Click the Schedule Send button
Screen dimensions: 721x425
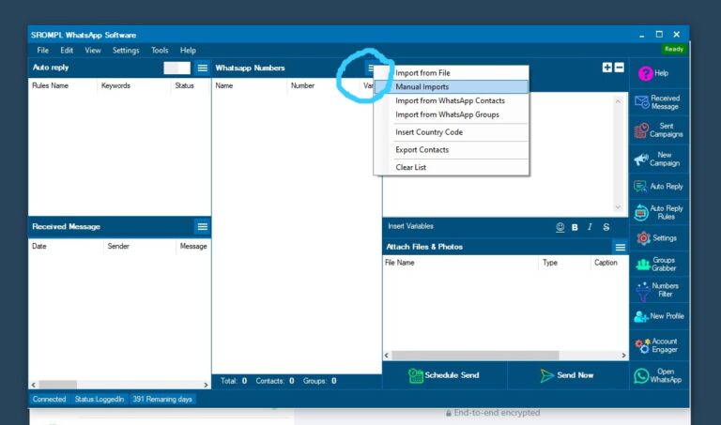coord(444,375)
